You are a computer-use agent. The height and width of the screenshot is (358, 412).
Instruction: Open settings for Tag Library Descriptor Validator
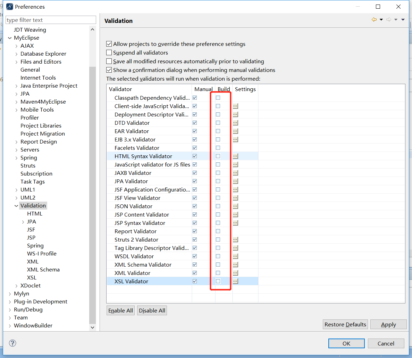point(235,248)
